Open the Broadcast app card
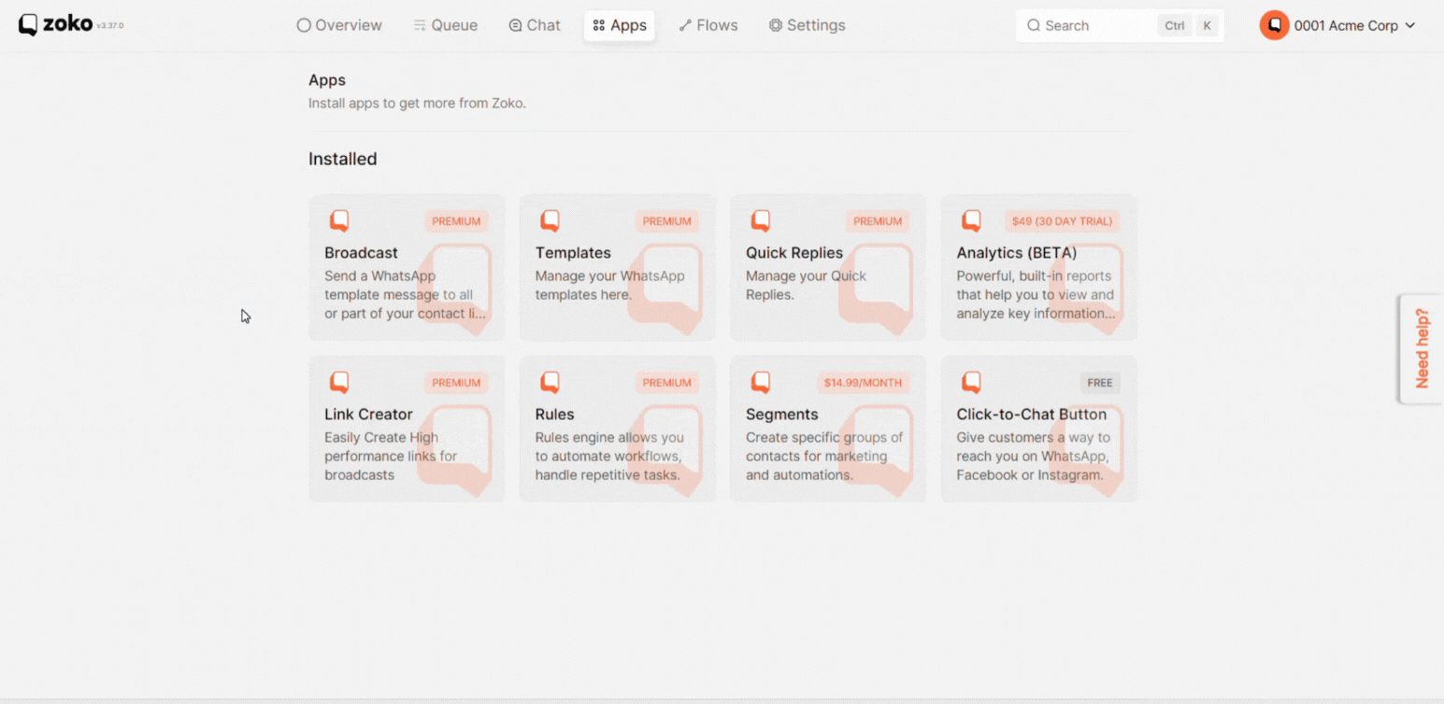Viewport: 1444px width, 704px height. [407, 267]
